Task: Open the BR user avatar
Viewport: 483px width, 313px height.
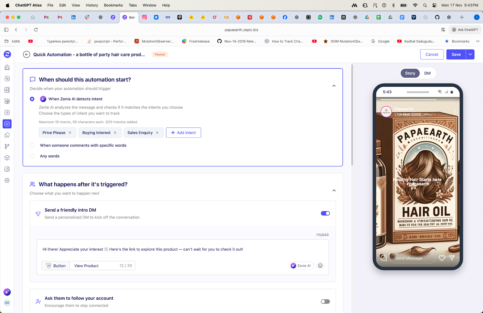Action: coord(7,303)
